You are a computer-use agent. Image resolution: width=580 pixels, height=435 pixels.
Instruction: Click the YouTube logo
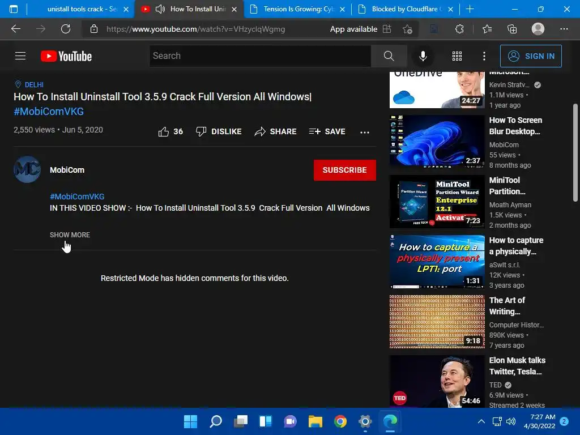(66, 56)
